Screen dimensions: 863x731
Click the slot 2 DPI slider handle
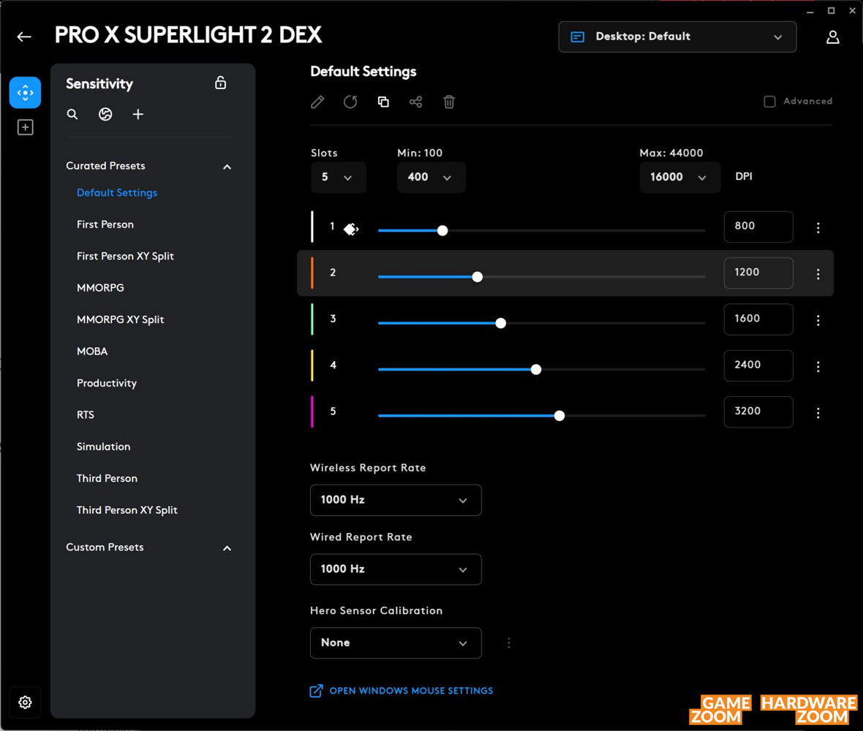(x=478, y=276)
